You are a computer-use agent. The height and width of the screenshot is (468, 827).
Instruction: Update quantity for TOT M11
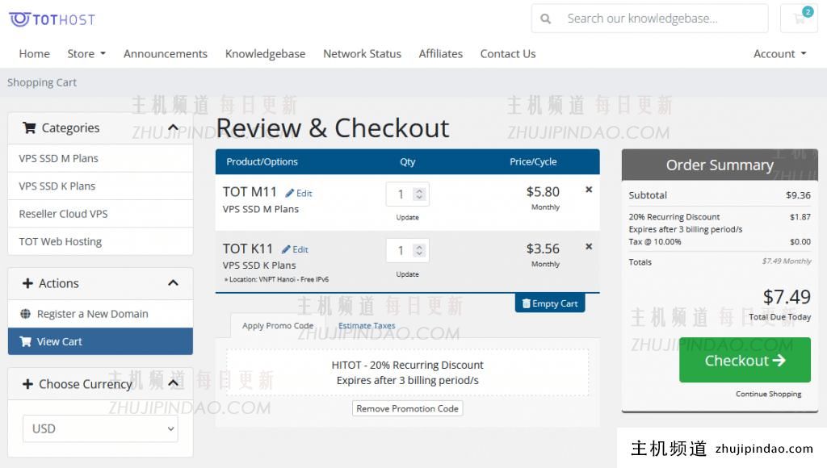[x=407, y=218]
